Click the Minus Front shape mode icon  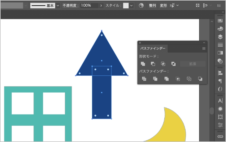point(153,64)
